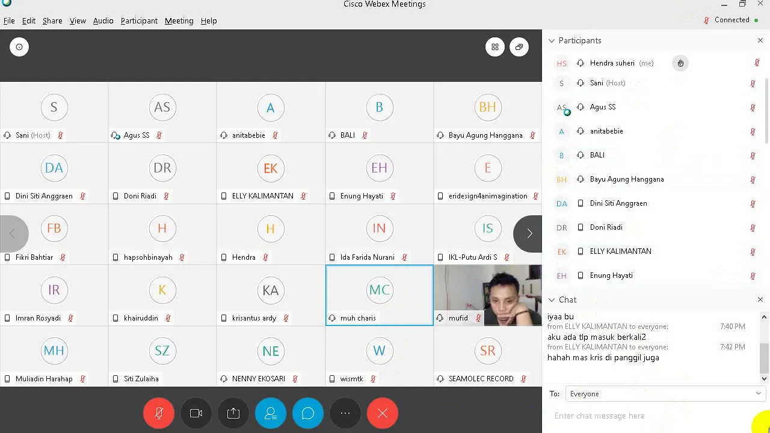The height and width of the screenshot is (433, 770).
Task: Start video with camera button
Action: point(196,413)
